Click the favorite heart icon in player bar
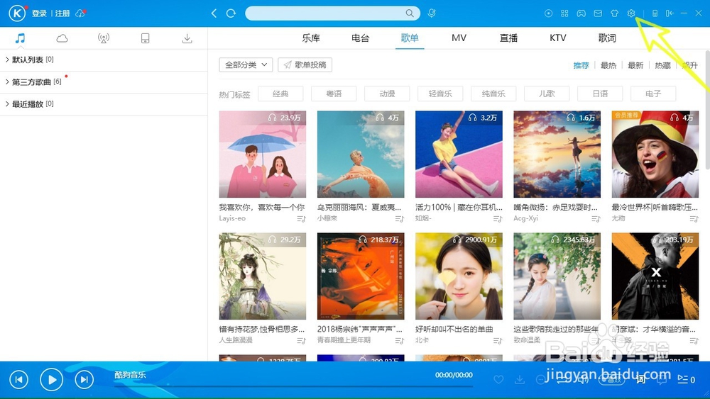 tap(498, 380)
